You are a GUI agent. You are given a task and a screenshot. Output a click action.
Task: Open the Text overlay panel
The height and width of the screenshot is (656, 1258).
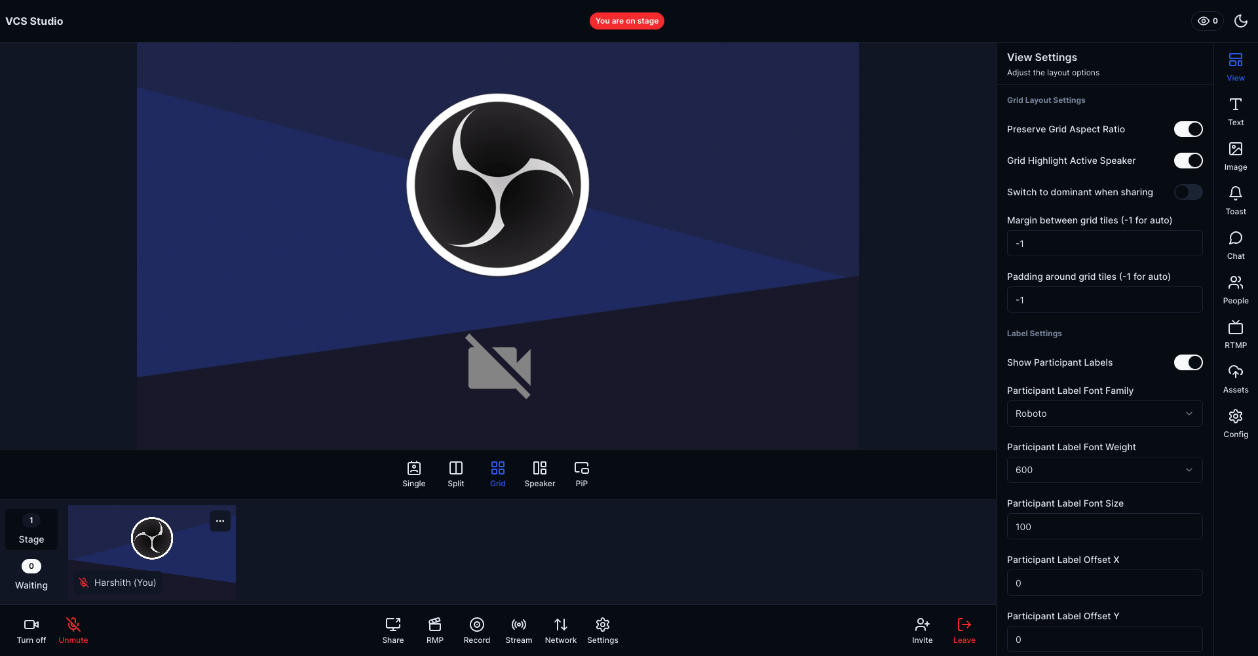(x=1235, y=111)
